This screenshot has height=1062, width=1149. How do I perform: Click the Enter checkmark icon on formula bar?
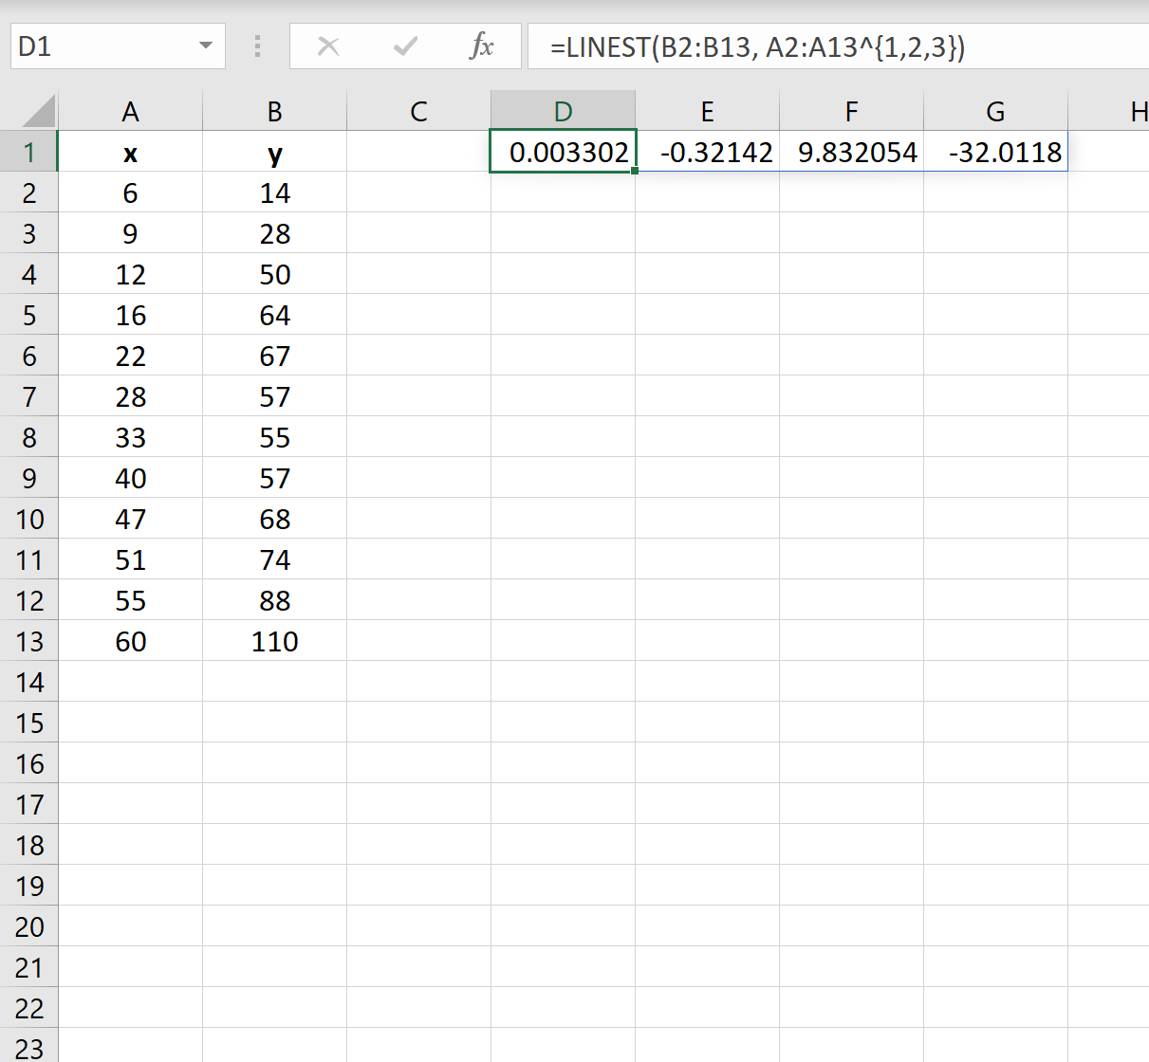coord(405,46)
